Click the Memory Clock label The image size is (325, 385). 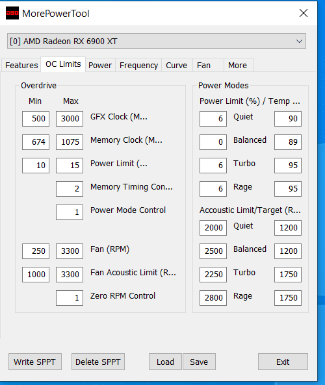point(126,140)
